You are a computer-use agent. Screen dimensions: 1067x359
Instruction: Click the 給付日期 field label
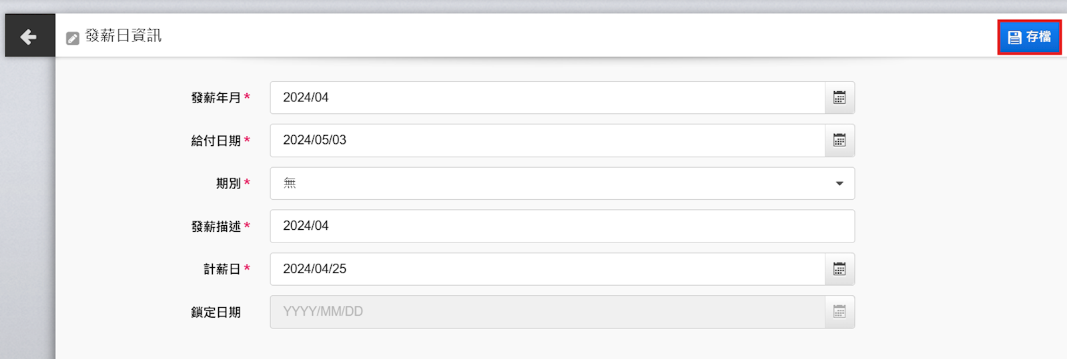tap(216, 141)
